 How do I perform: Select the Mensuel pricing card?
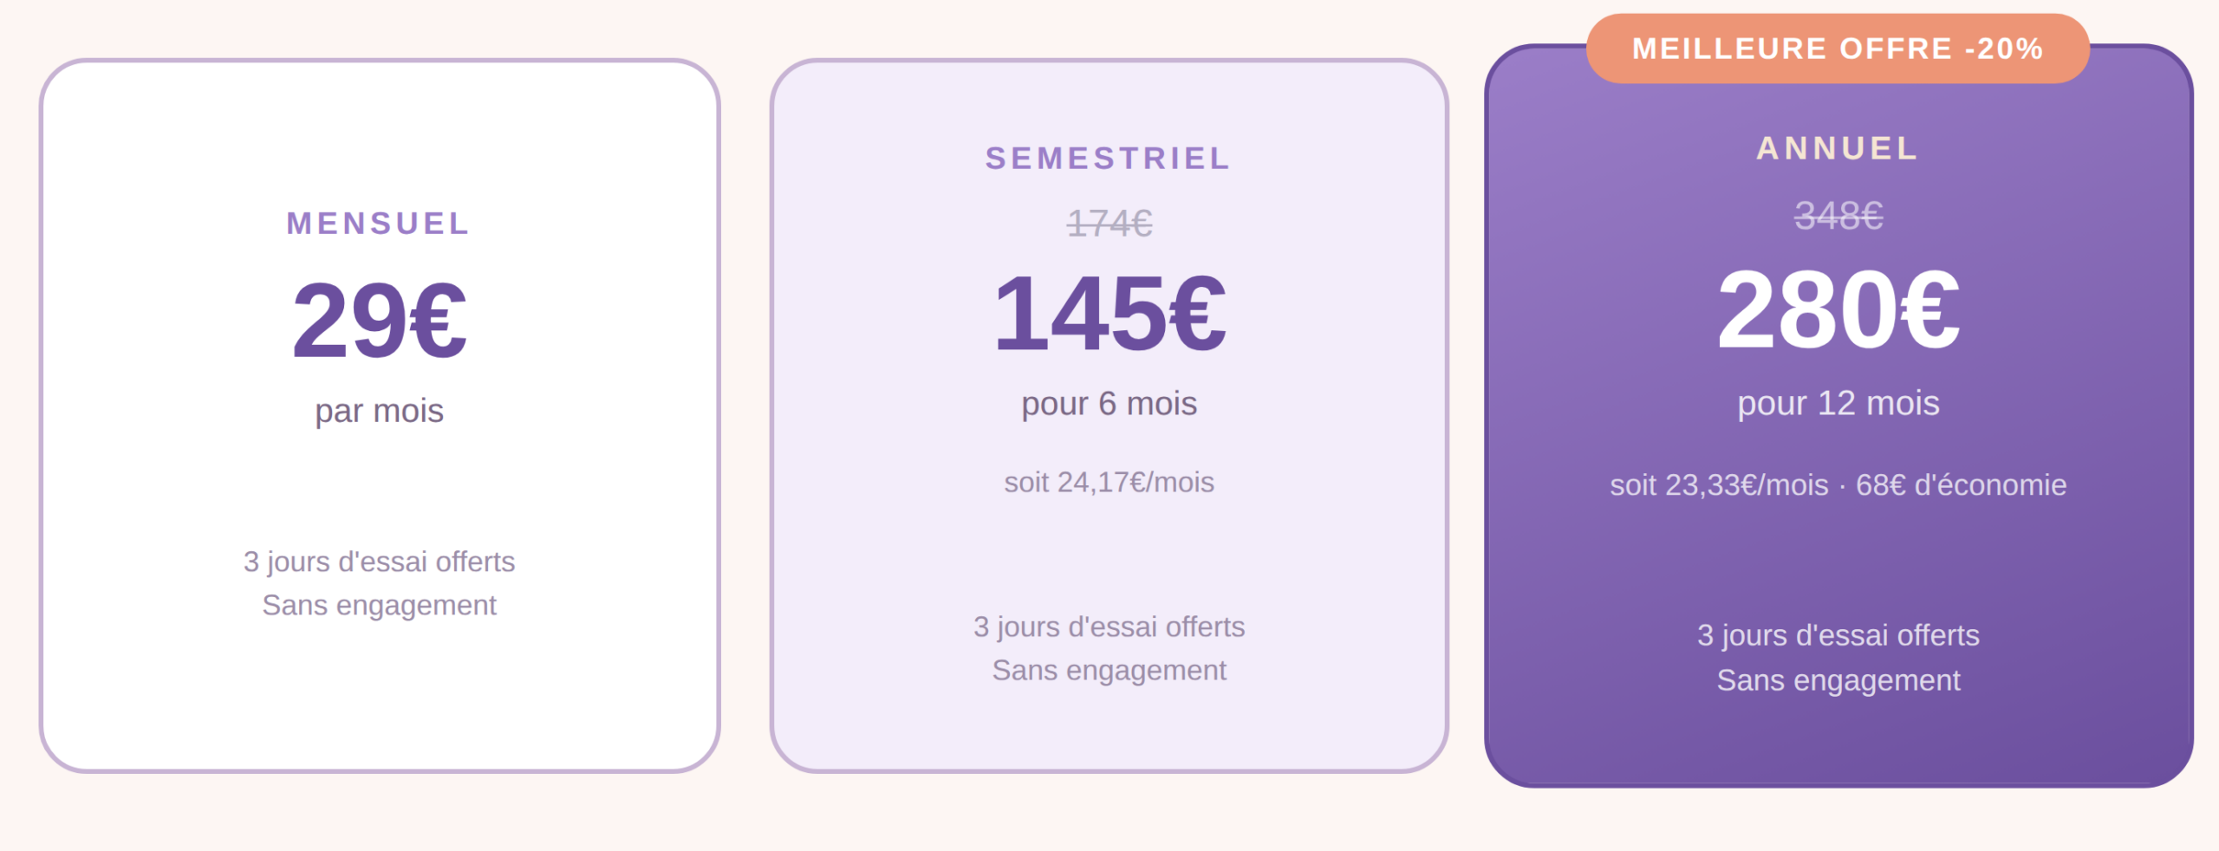coord(380,415)
